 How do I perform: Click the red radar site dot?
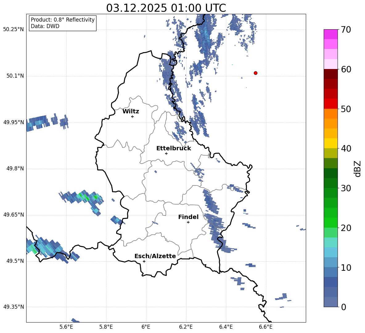point(255,73)
